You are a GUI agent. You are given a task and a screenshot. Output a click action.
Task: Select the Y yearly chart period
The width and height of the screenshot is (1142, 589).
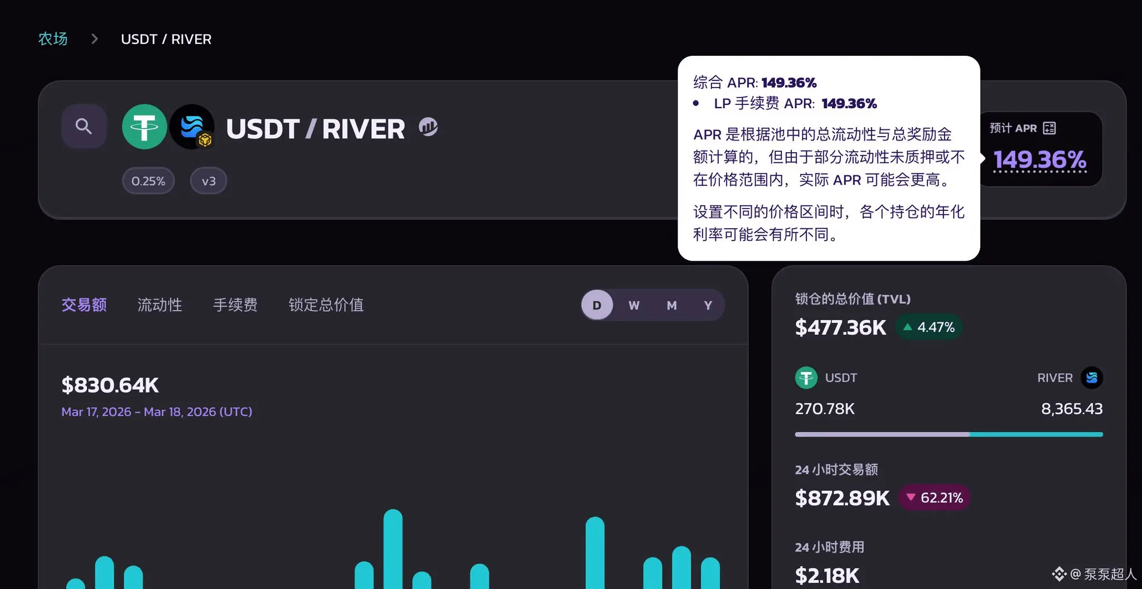708,305
